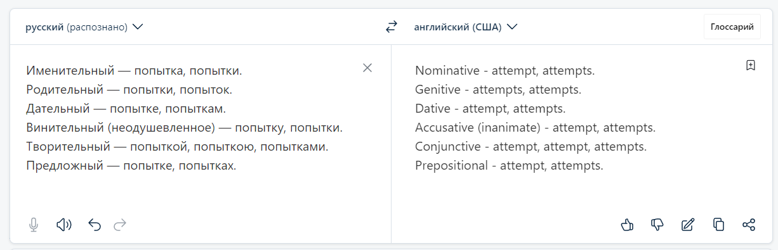Screen dimensions: 778x250
Task: Copy translated text to clipboard
Action: pos(718,224)
